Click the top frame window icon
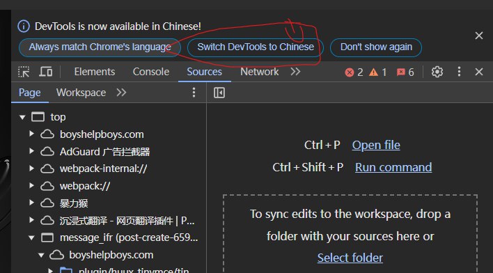The width and height of the screenshot is (493, 273). (38, 117)
